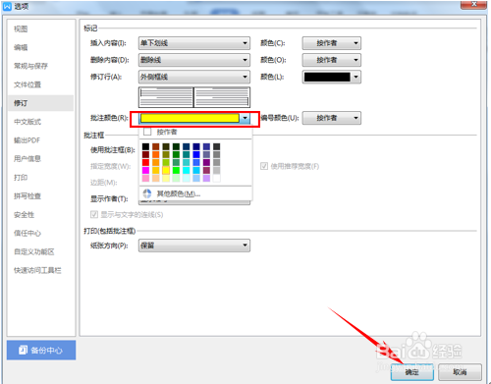The width and height of the screenshot is (491, 384).
Task: Pick the light pink swatch in the bottom row
Action: 145,178
